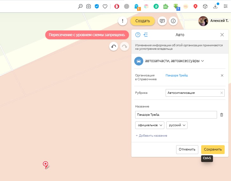Click the collapse-panel list icon
This screenshot has width=231, height=181.
click(145, 35)
